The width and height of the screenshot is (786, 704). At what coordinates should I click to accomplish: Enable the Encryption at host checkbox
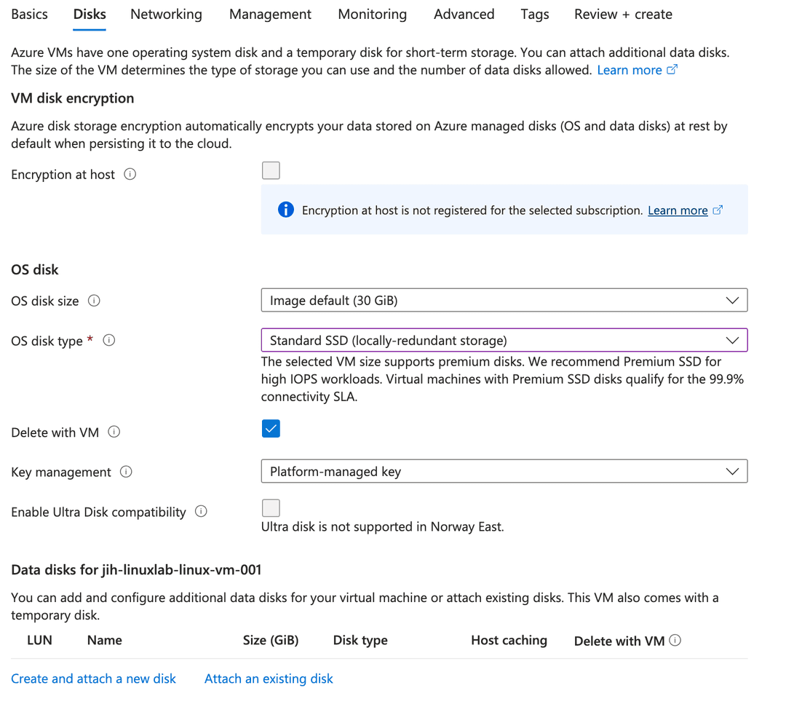point(271,170)
